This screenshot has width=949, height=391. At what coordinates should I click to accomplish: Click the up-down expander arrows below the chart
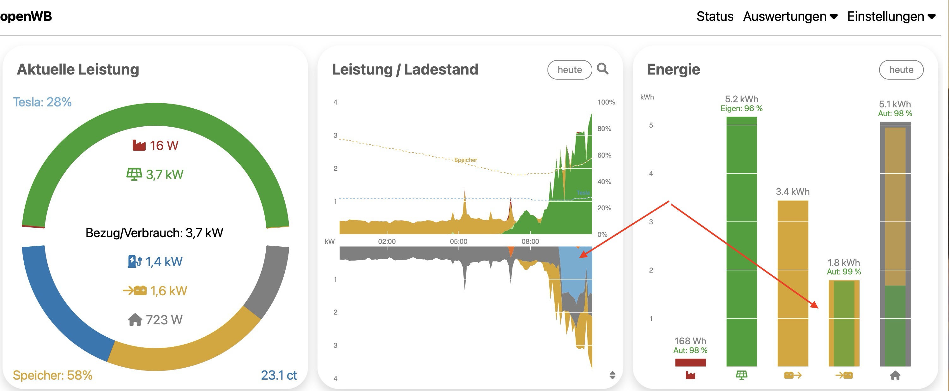[x=612, y=375]
